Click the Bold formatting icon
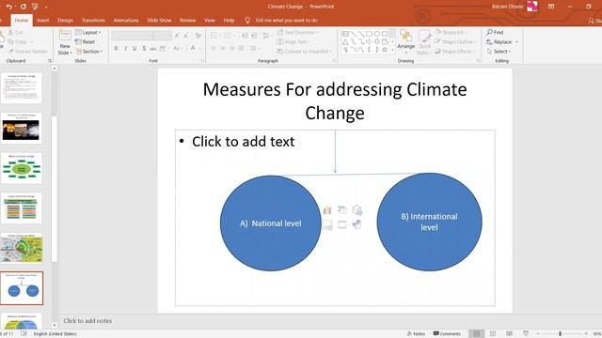Viewport: 602px width, 338px height. 116,48
